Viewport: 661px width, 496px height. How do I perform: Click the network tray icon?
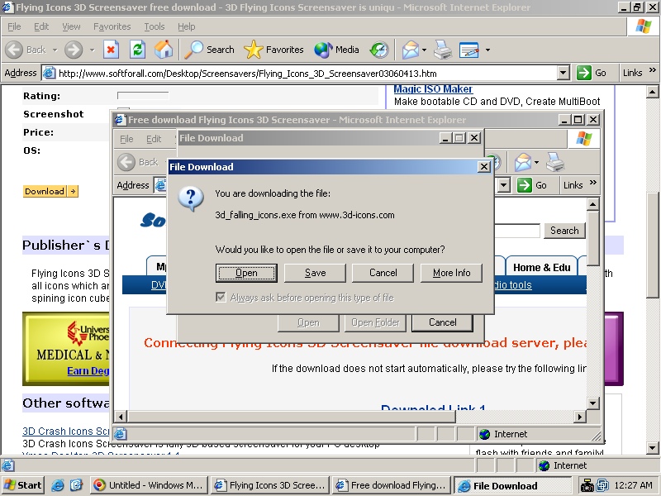[x=603, y=485]
